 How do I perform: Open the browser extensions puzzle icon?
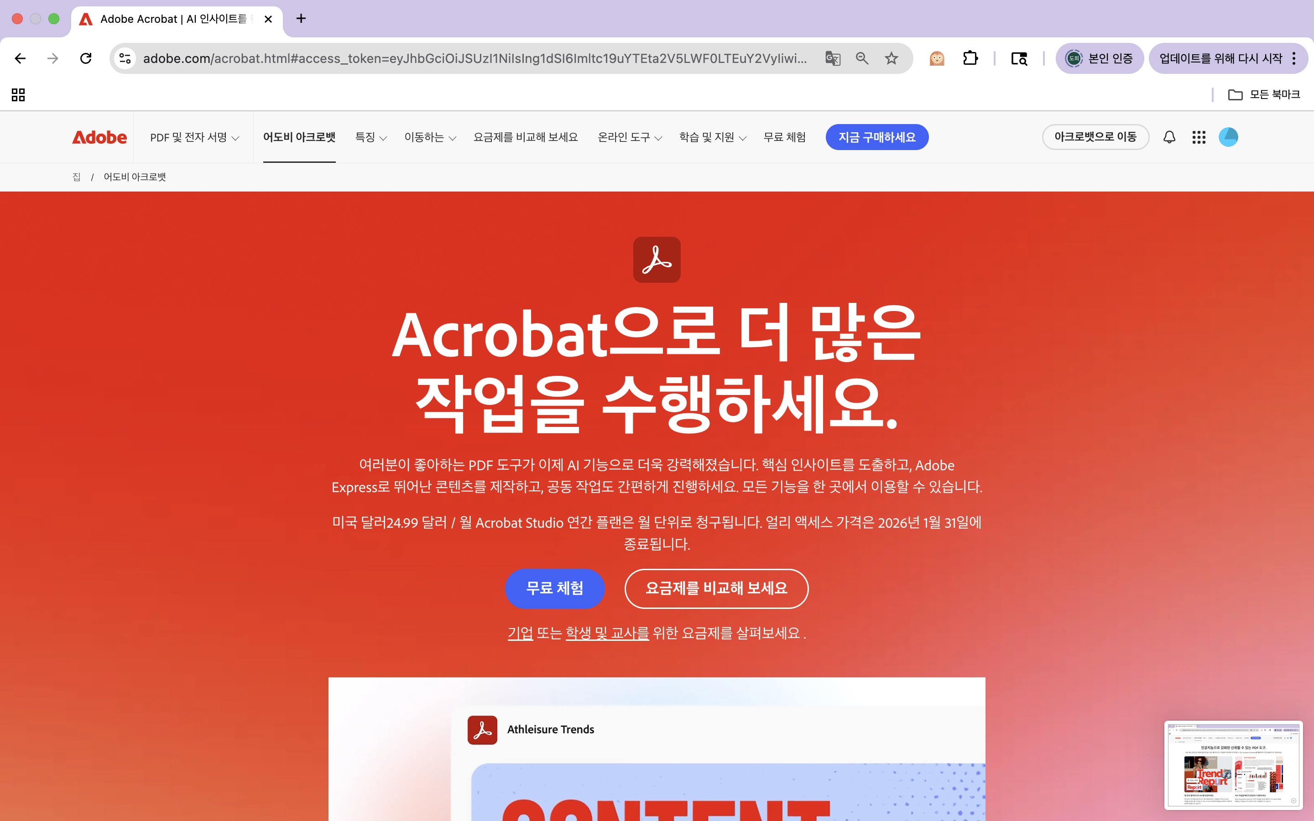970,58
